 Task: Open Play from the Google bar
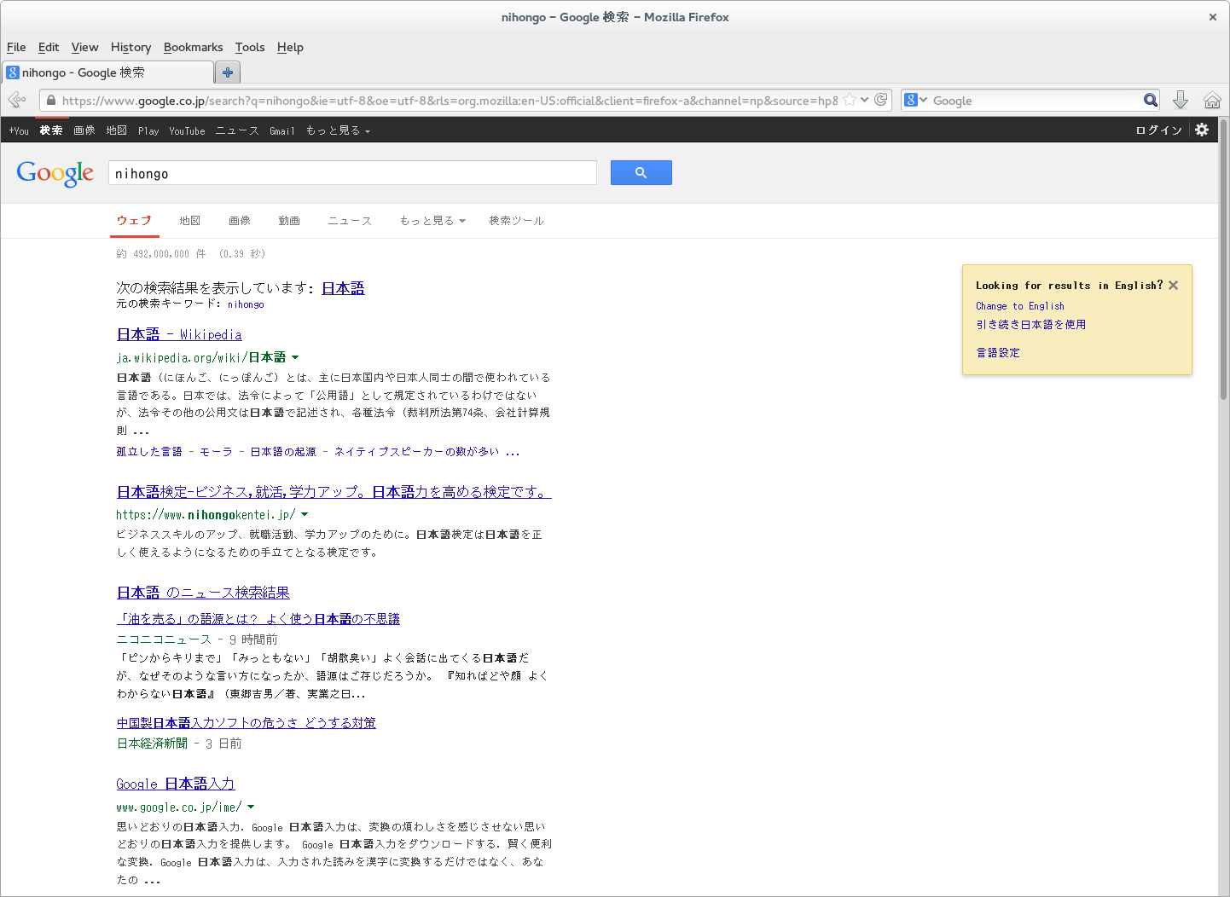click(148, 130)
